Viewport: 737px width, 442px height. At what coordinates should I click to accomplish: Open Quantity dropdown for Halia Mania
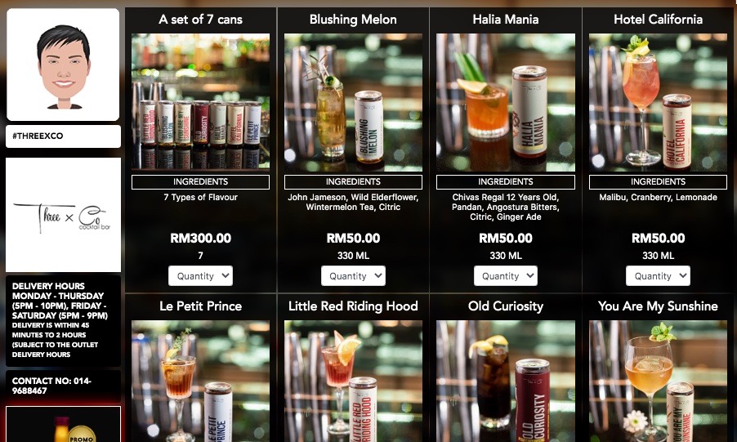click(505, 276)
